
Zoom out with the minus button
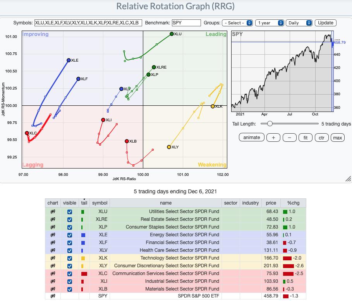click(290, 138)
